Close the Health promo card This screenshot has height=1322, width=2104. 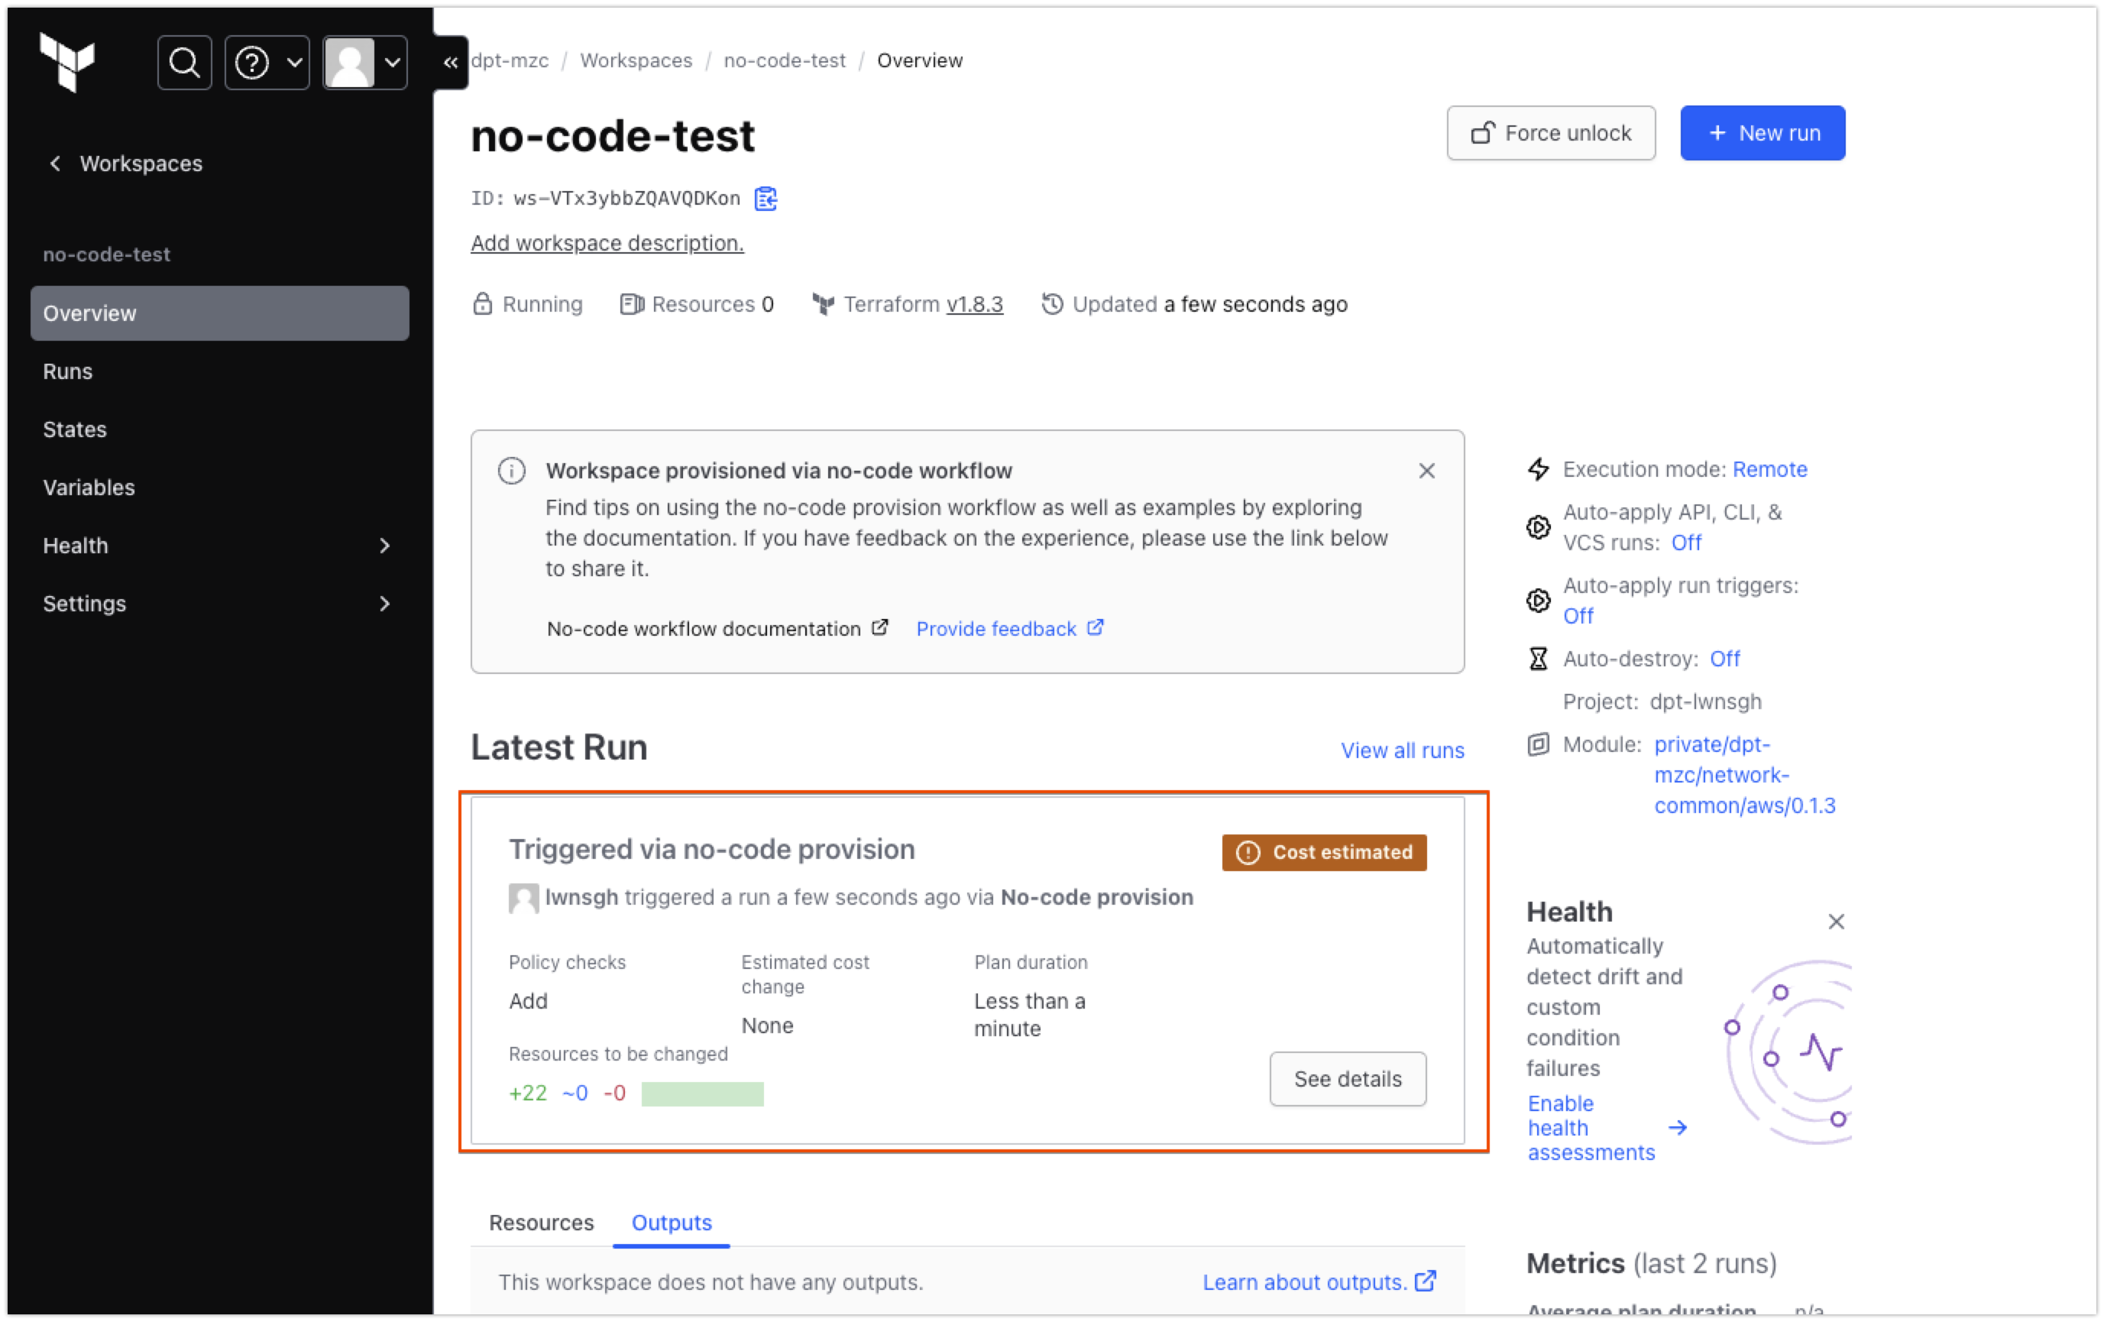[x=1836, y=922]
